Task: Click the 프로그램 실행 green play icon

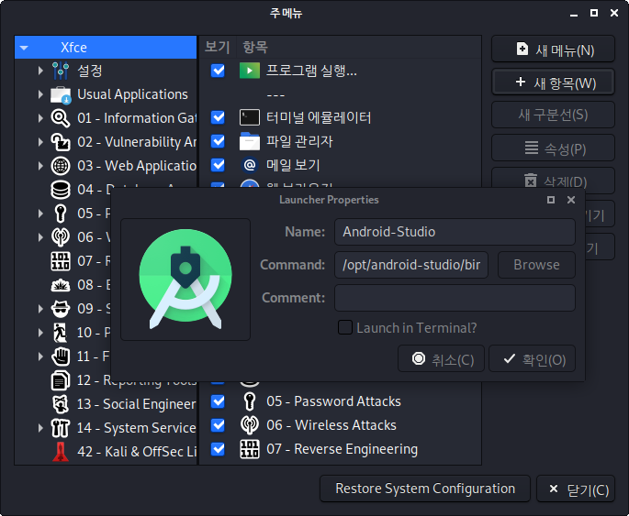Action: pyautogui.click(x=250, y=71)
